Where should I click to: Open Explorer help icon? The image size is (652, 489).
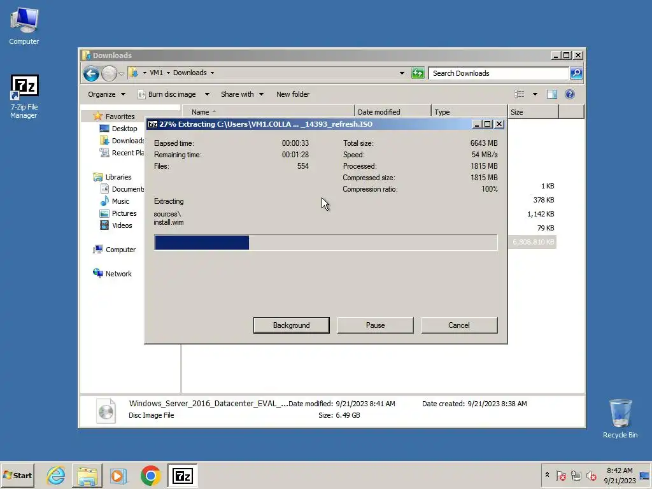point(570,94)
